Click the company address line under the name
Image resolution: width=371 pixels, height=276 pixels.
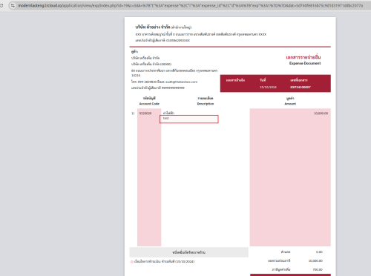201,34
